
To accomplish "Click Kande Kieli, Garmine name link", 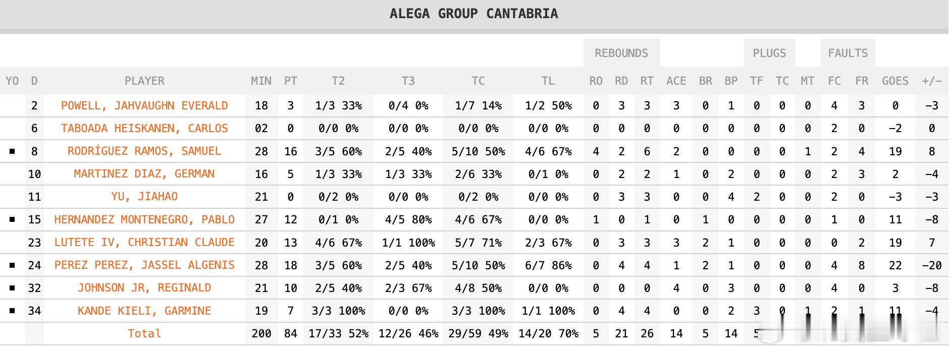I will (x=144, y=311).
